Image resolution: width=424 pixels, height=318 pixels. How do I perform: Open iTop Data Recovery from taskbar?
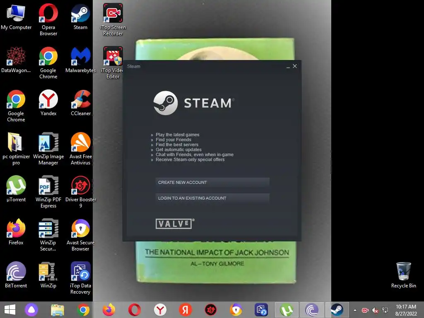click(x=261, y=310)
